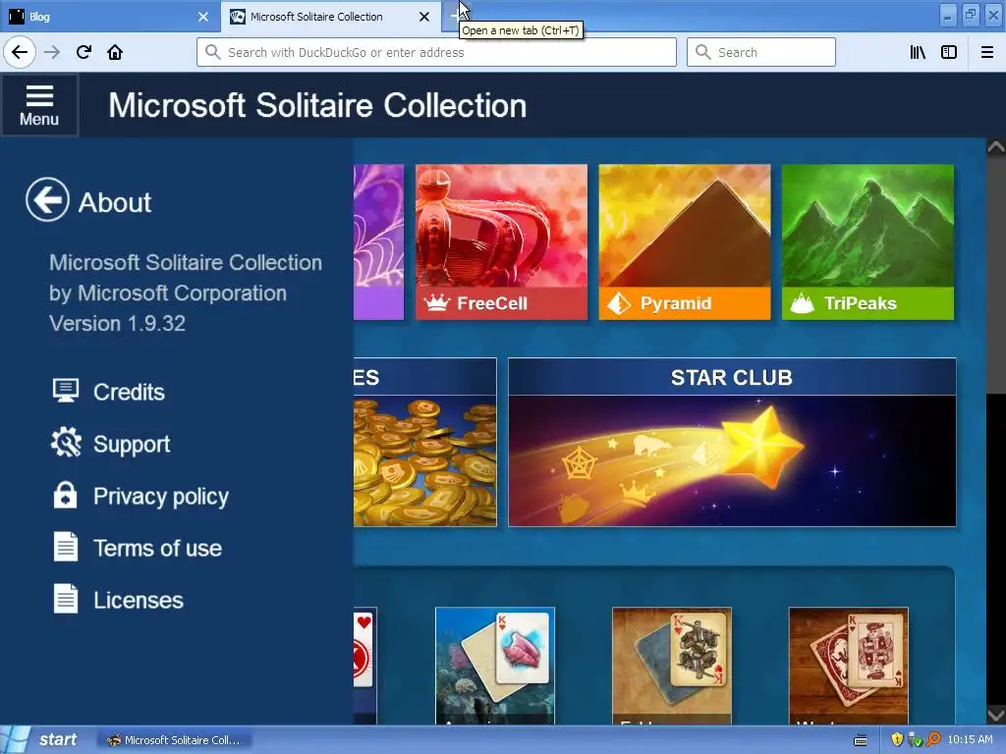Screen dimensions: 1006x754
Task: Click the page scrollbar down arrow
Action: pyautogui.click(x=996, y=715)
